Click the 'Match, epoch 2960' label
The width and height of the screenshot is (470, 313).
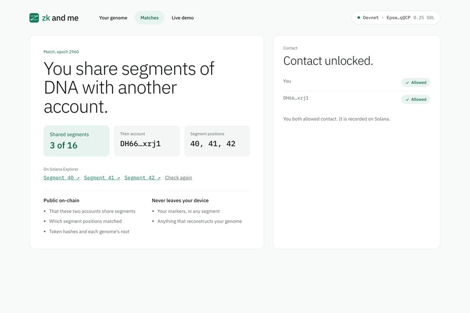pyautogui.click(x=61, y=52)
